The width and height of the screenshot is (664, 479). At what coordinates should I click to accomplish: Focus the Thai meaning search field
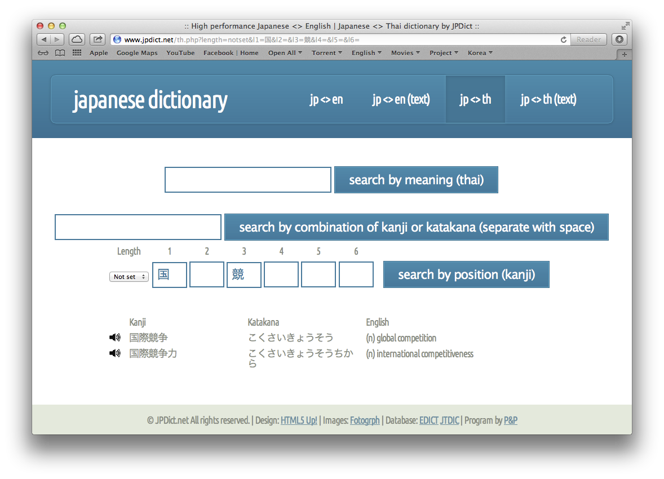(247, 180)
